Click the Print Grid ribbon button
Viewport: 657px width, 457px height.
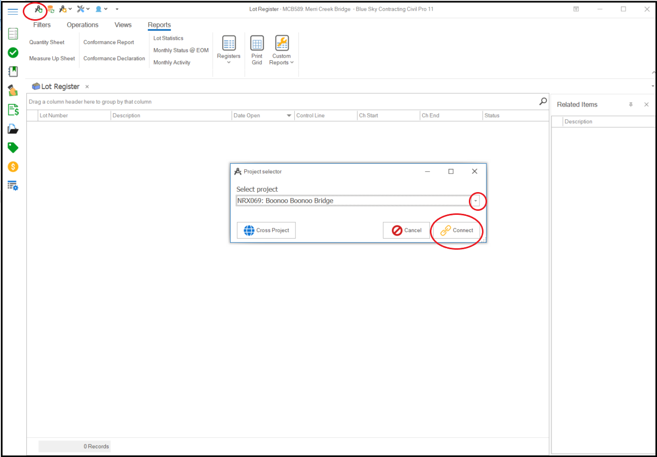257,51
